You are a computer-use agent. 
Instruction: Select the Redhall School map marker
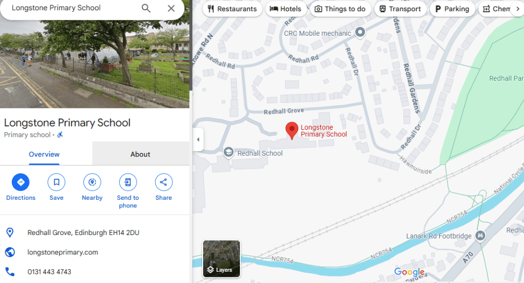tap(229, 153)
